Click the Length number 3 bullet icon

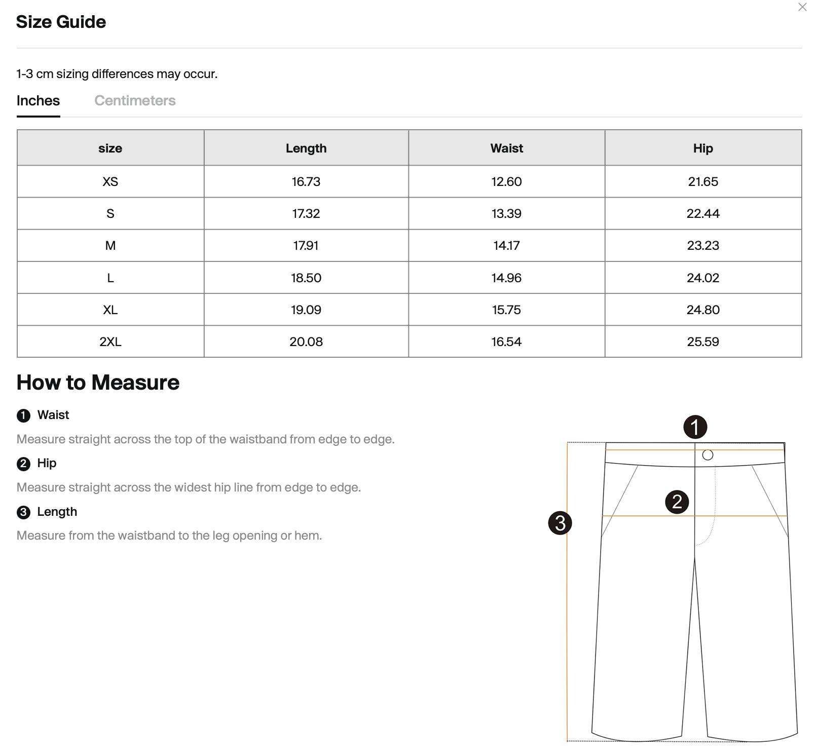point(23,512)
